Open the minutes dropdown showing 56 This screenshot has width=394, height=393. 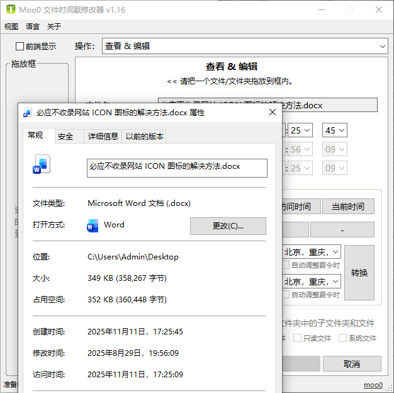(x=300, y=149)
